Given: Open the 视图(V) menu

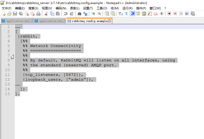Looking at the screenshot, I should (x=47, y=8).
